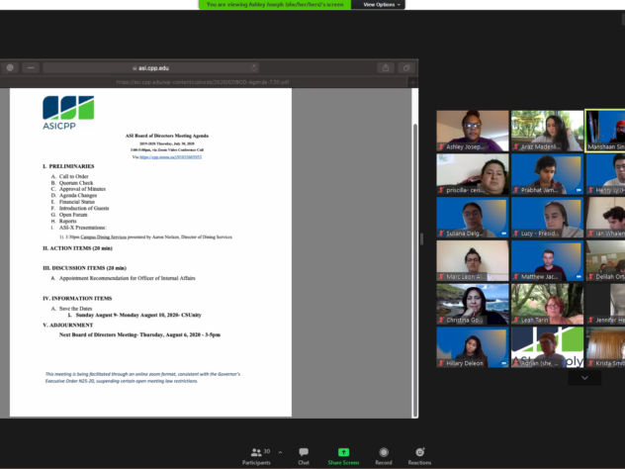This screenshot has width=625, height=469.
Task: Select Manshaan's highlighted video thumbnail
Action: (605, 132)
